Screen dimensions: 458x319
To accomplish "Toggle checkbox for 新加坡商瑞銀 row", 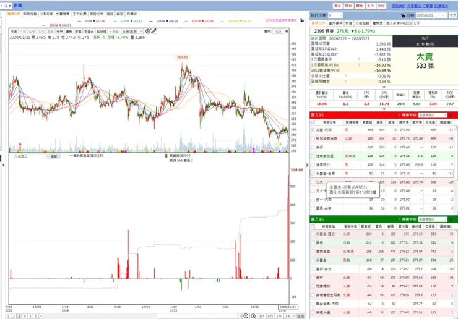I will coord(313,138).
